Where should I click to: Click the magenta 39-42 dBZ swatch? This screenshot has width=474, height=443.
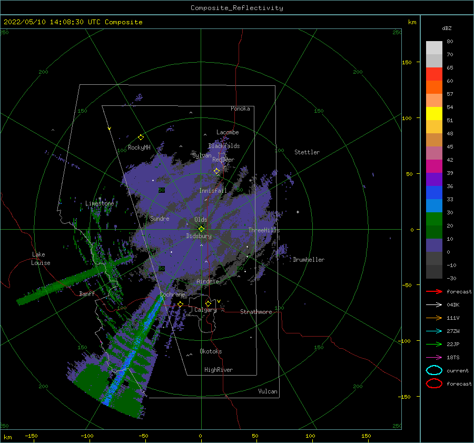pos(434,166)
